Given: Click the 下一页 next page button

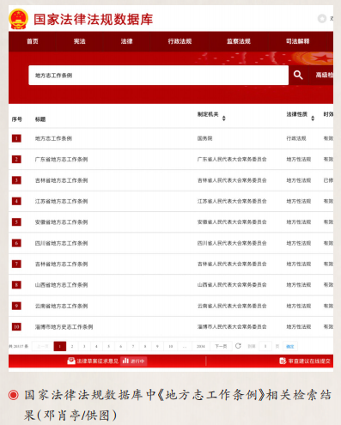Looking at the screenshot, I should pyautogui.click(x=221, y=346).
